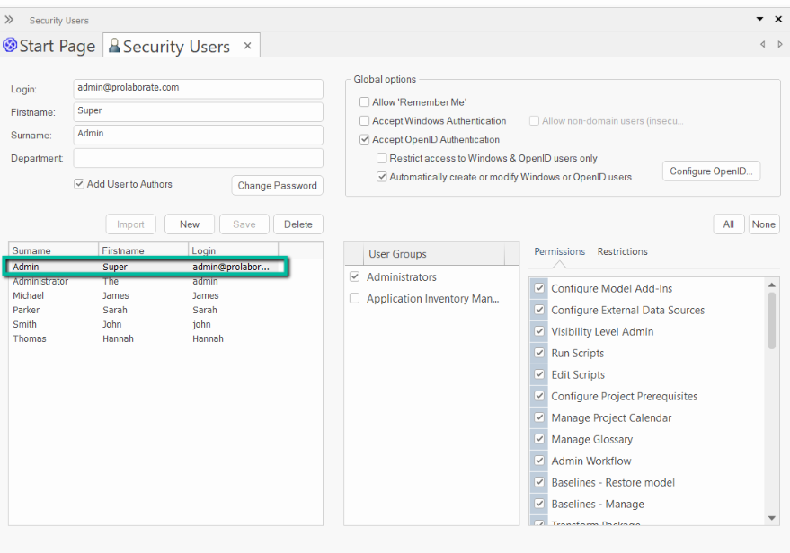790x553 pixels.
Task: Click the Delete user button
Action: pos(298,224)
